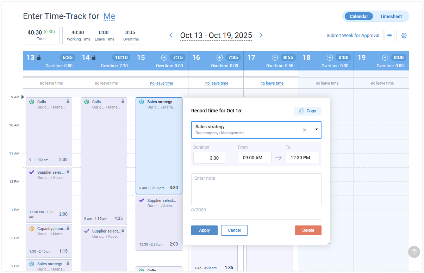This screenshot has width=424, height=273.
Task: Click the scroll-to-top arrow icon
Action: 414,252
